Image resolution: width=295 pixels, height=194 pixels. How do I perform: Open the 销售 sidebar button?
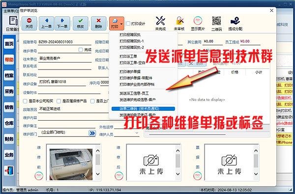click(x=9, y=107)
